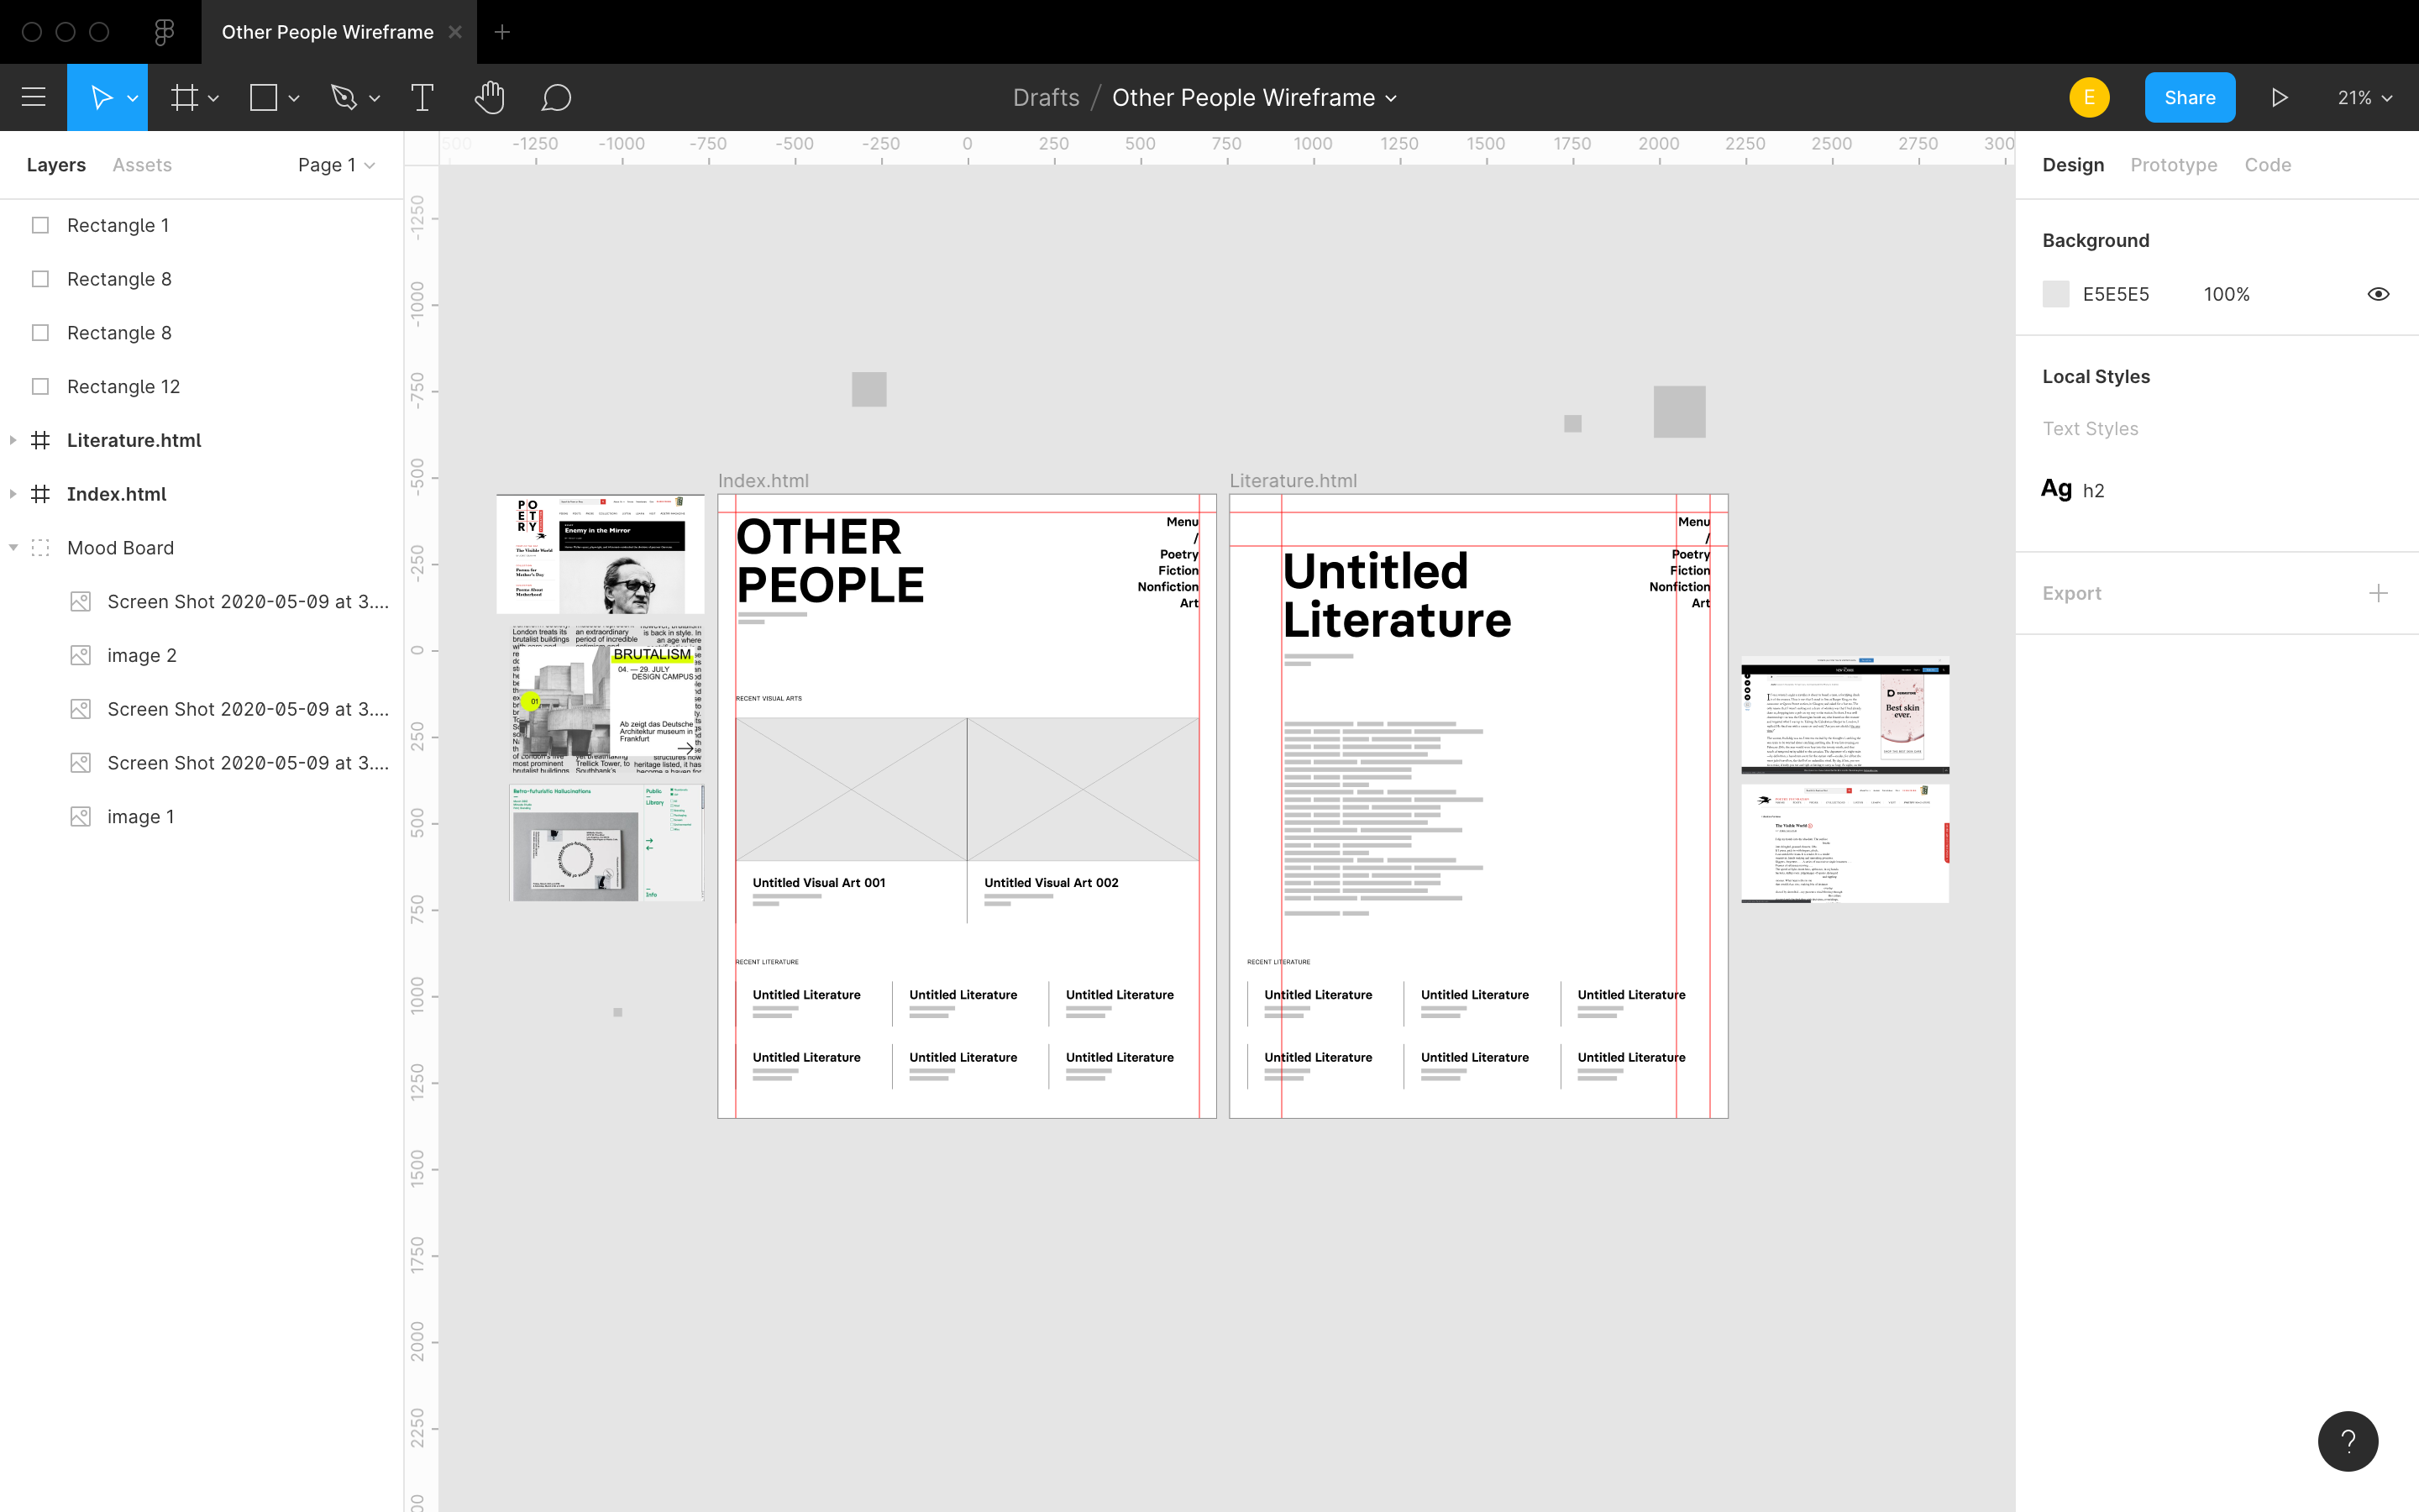
Task: Switch to the Prototype tab
Action: coord(2173,165)
